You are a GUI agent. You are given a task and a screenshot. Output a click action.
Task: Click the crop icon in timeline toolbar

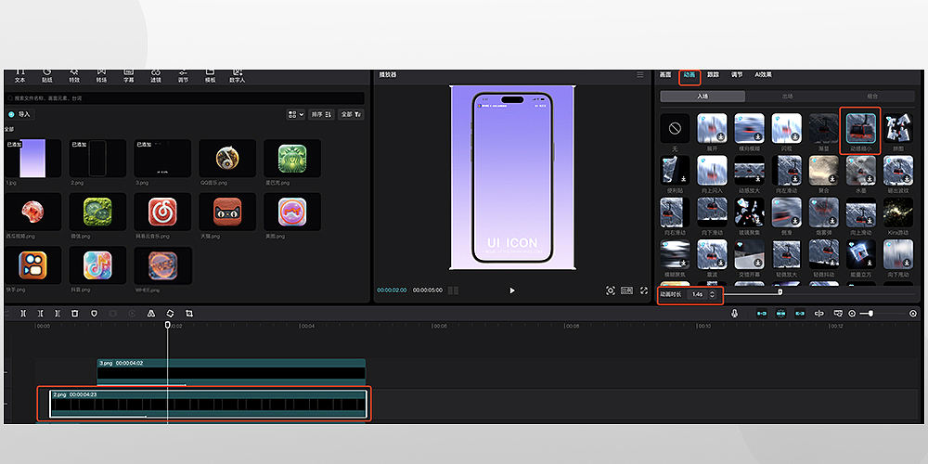tap(189, 313)
